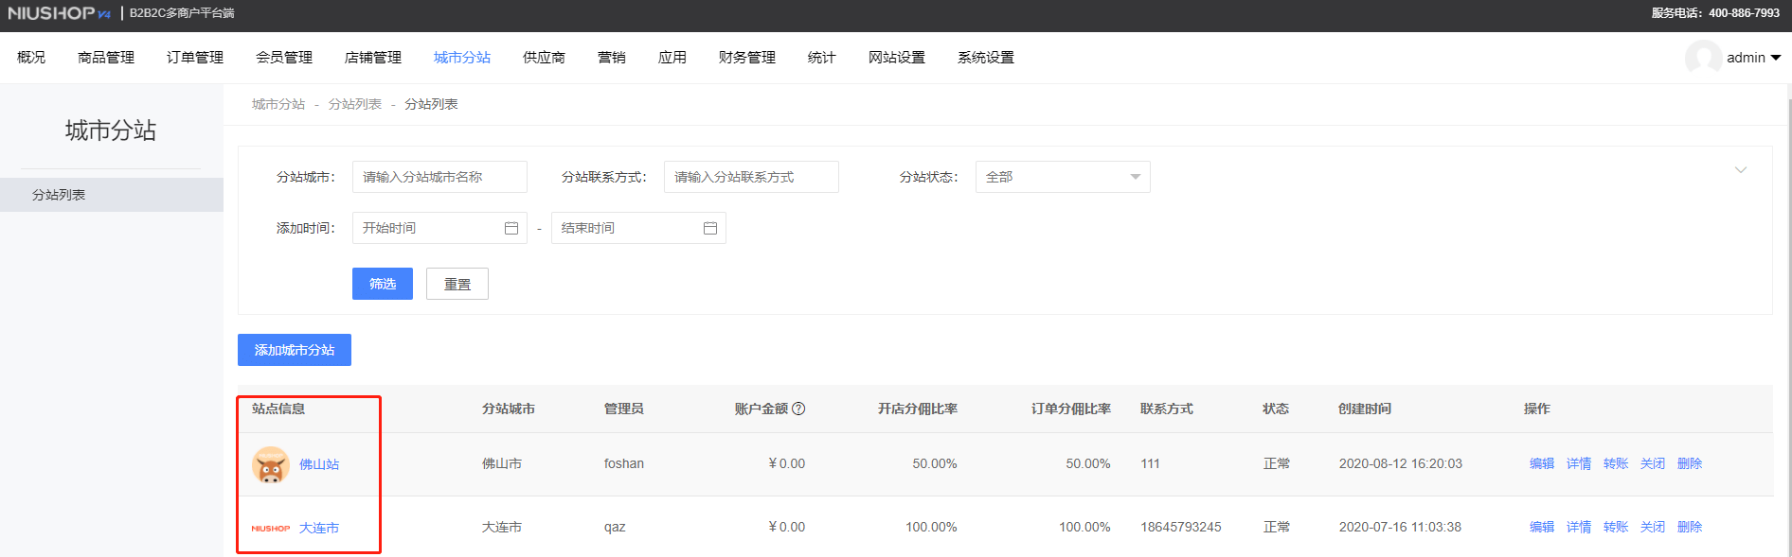Open the 大连市 NIUSHOP logo thumbnail

(271, 528)
